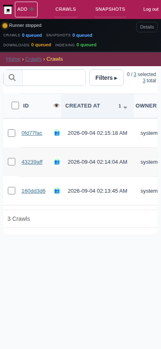Select checkbox for crawl 43239aff
Screen dimensions: 161x349
tap(12, 162)
